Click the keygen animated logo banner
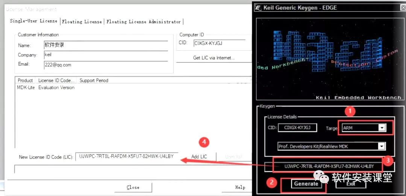Viewport: 406px width, 196px height. pyautogui.click(x=330, y=59)
